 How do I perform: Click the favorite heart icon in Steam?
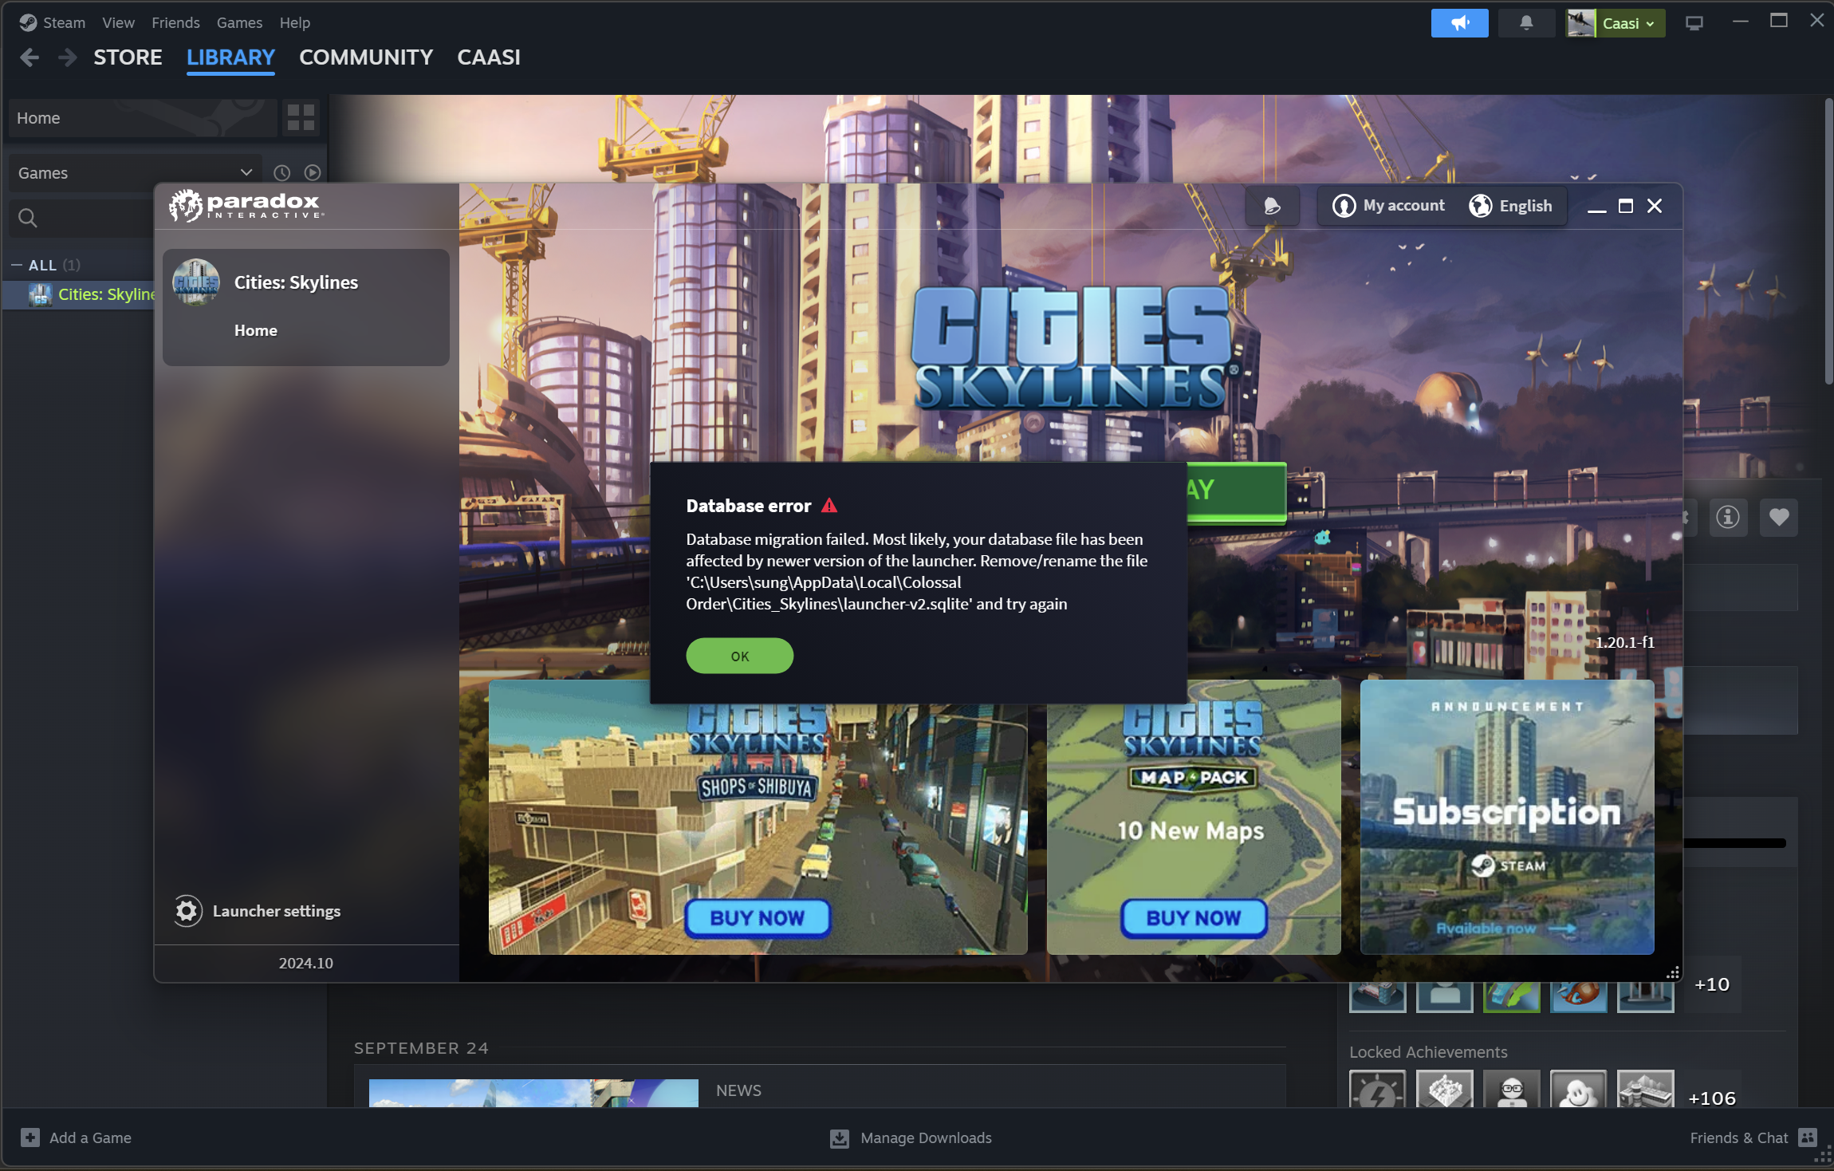[x=1779, y=517]
